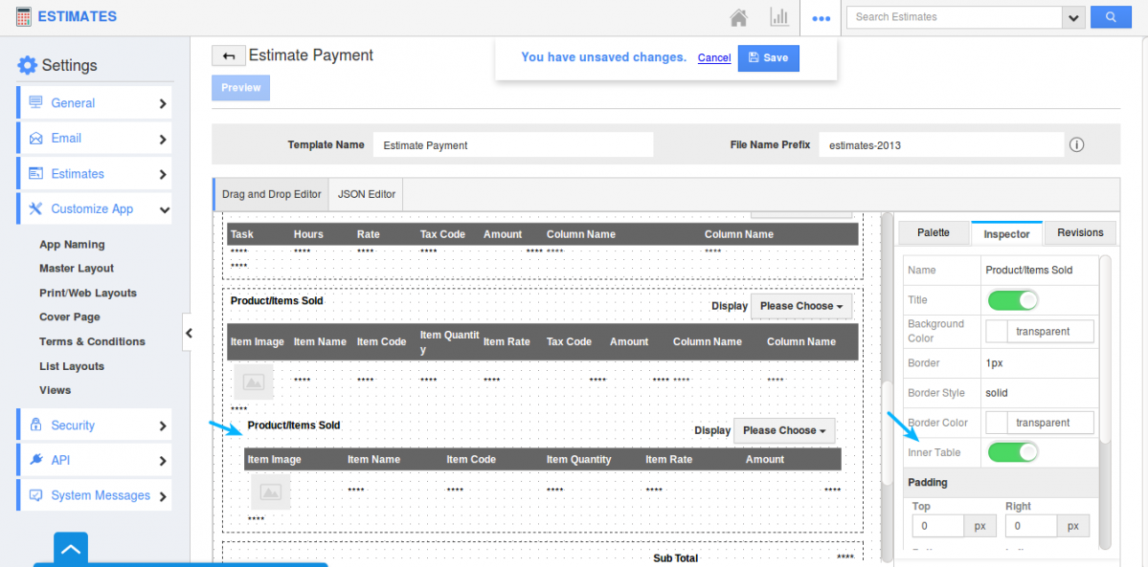Select the image placeholder in the inner Product/Items table
This screenshot has width=1148, height=567.
[271, 491]
